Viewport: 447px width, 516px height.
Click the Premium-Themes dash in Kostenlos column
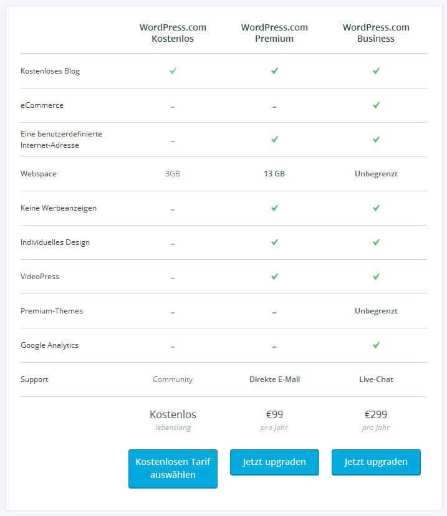tap(173, 312)
